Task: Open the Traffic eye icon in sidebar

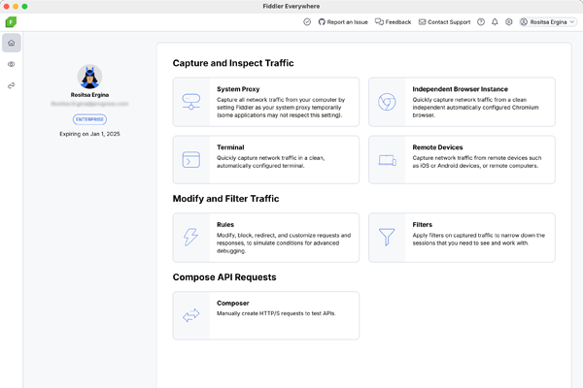Action: [11, 64]
